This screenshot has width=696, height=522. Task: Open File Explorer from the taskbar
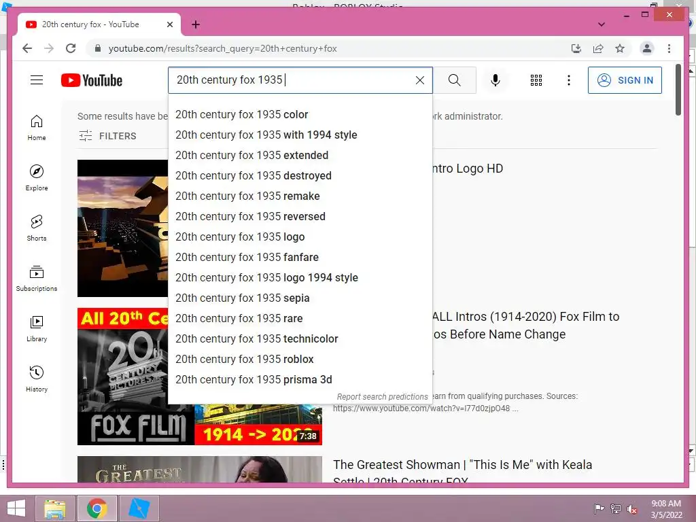tap(55, 508)
